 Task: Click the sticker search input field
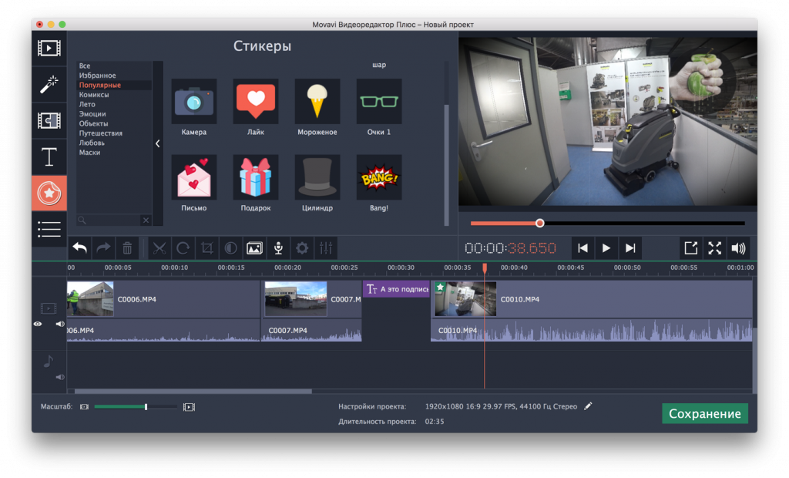[109, 220]
